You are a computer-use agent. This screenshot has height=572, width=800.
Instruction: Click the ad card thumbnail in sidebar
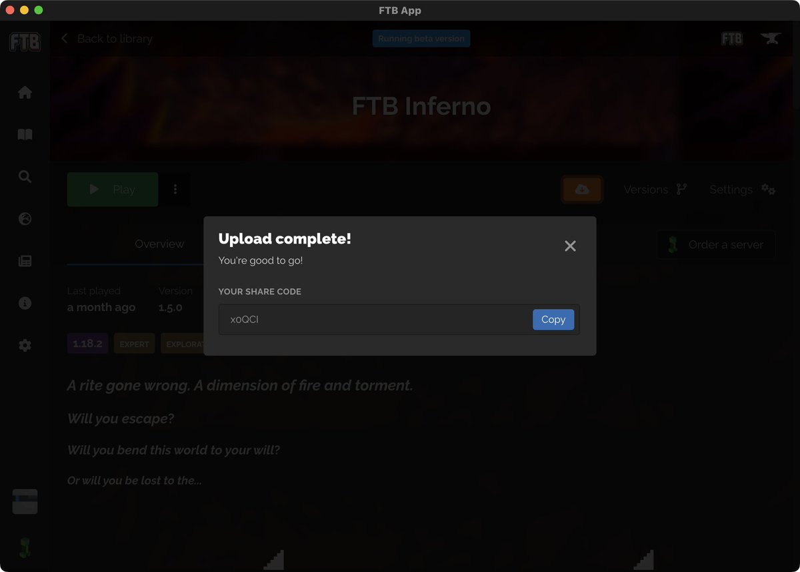point(25,502)
